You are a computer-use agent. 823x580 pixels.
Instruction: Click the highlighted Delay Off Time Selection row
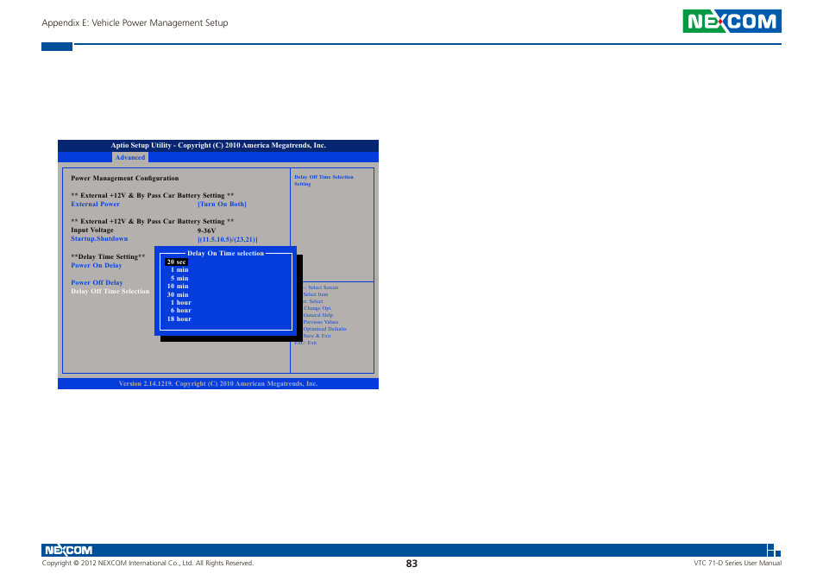(110, 292)
